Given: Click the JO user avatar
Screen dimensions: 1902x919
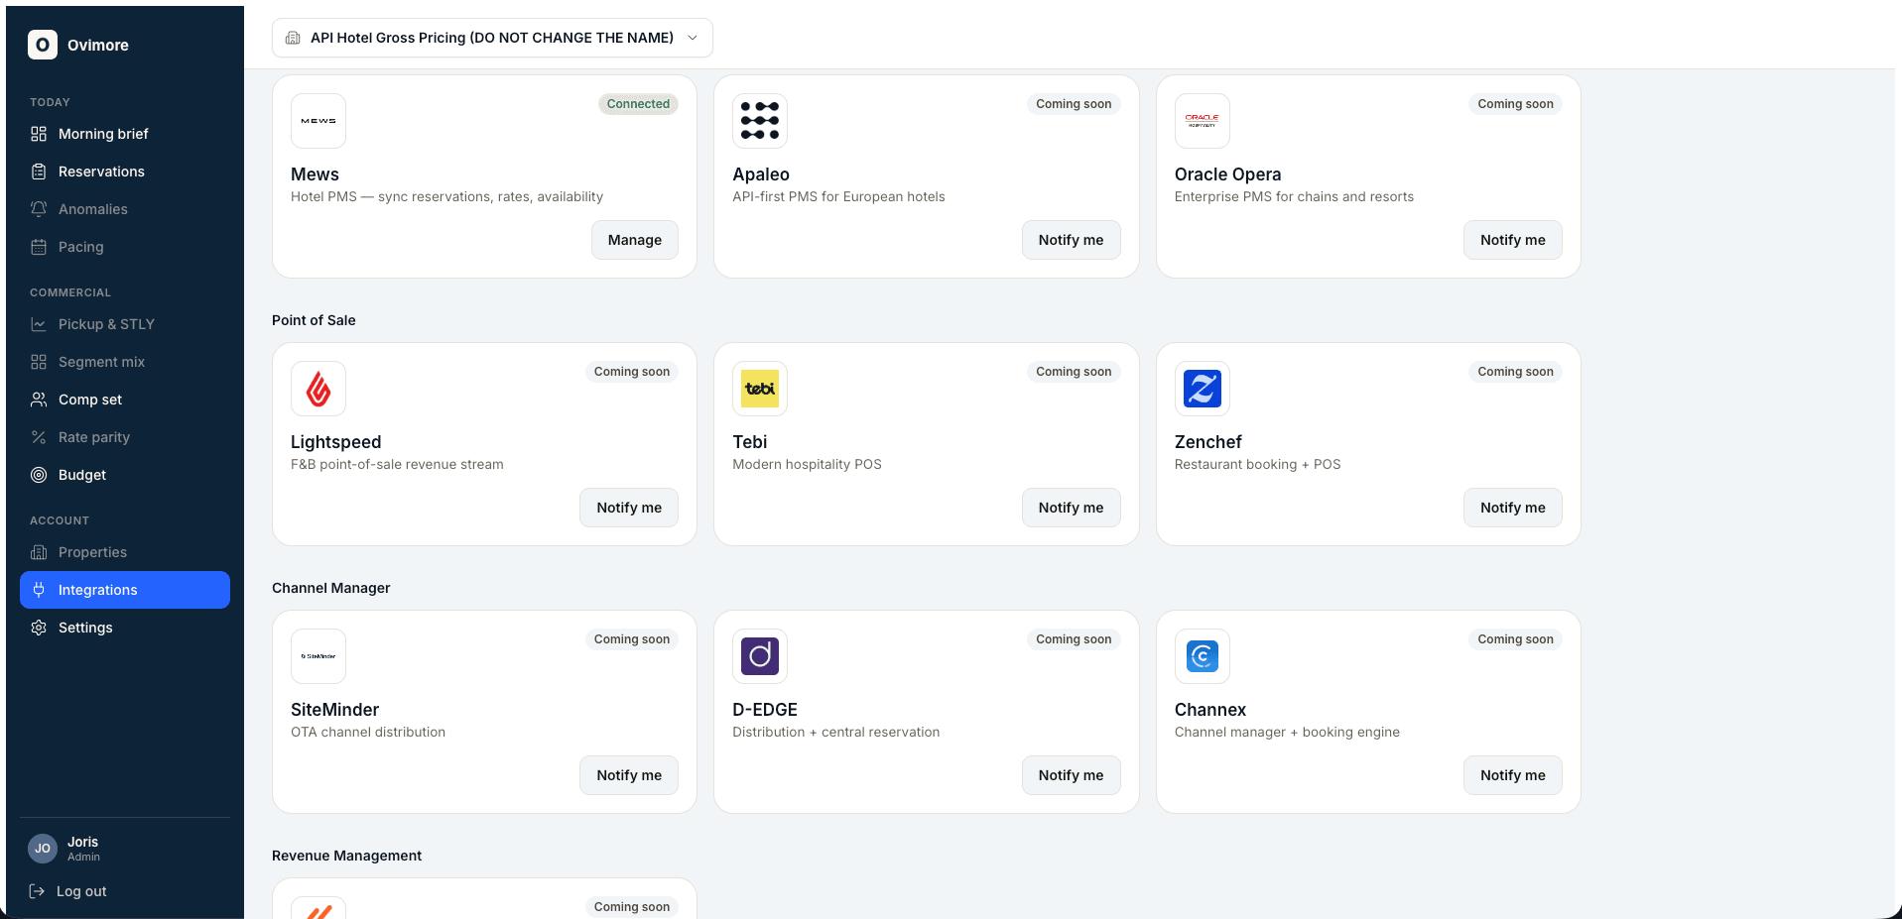Looking at the screenshot, I should (43, 849).
